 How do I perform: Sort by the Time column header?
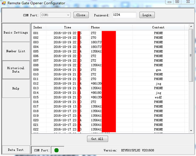(68, 27)
